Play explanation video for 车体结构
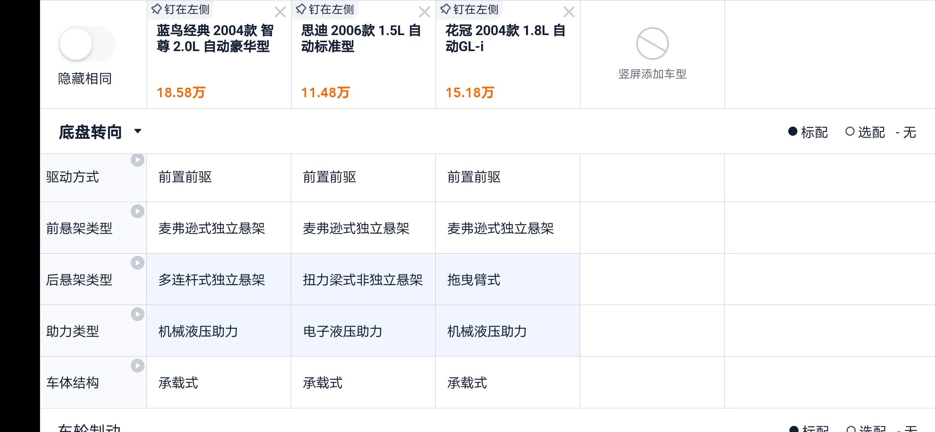 click(138, 366)
